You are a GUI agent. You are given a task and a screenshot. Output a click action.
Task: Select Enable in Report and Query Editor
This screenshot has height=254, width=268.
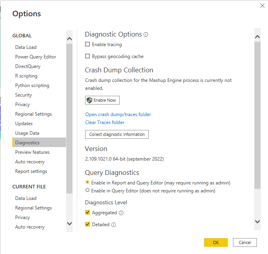[87, 182]
